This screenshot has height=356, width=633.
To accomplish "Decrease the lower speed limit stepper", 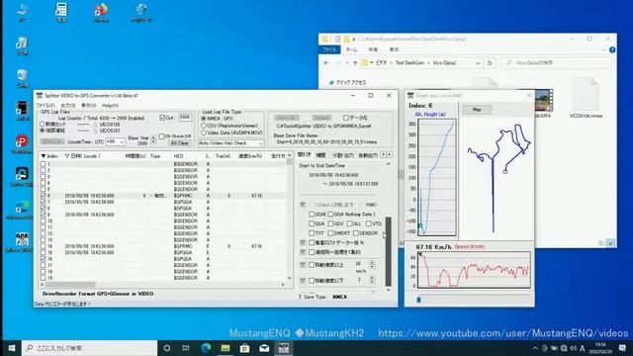I will (x=372, y=282).
